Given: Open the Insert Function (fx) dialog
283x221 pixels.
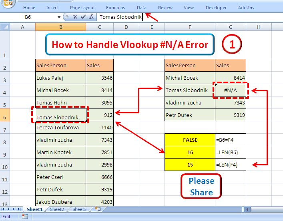Looking at the screenshot, I should tap(92, 17).
